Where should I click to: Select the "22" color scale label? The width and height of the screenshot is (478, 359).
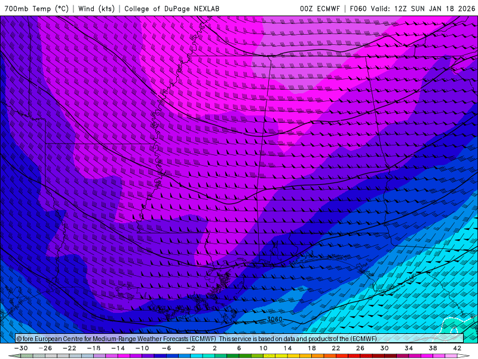336,348
